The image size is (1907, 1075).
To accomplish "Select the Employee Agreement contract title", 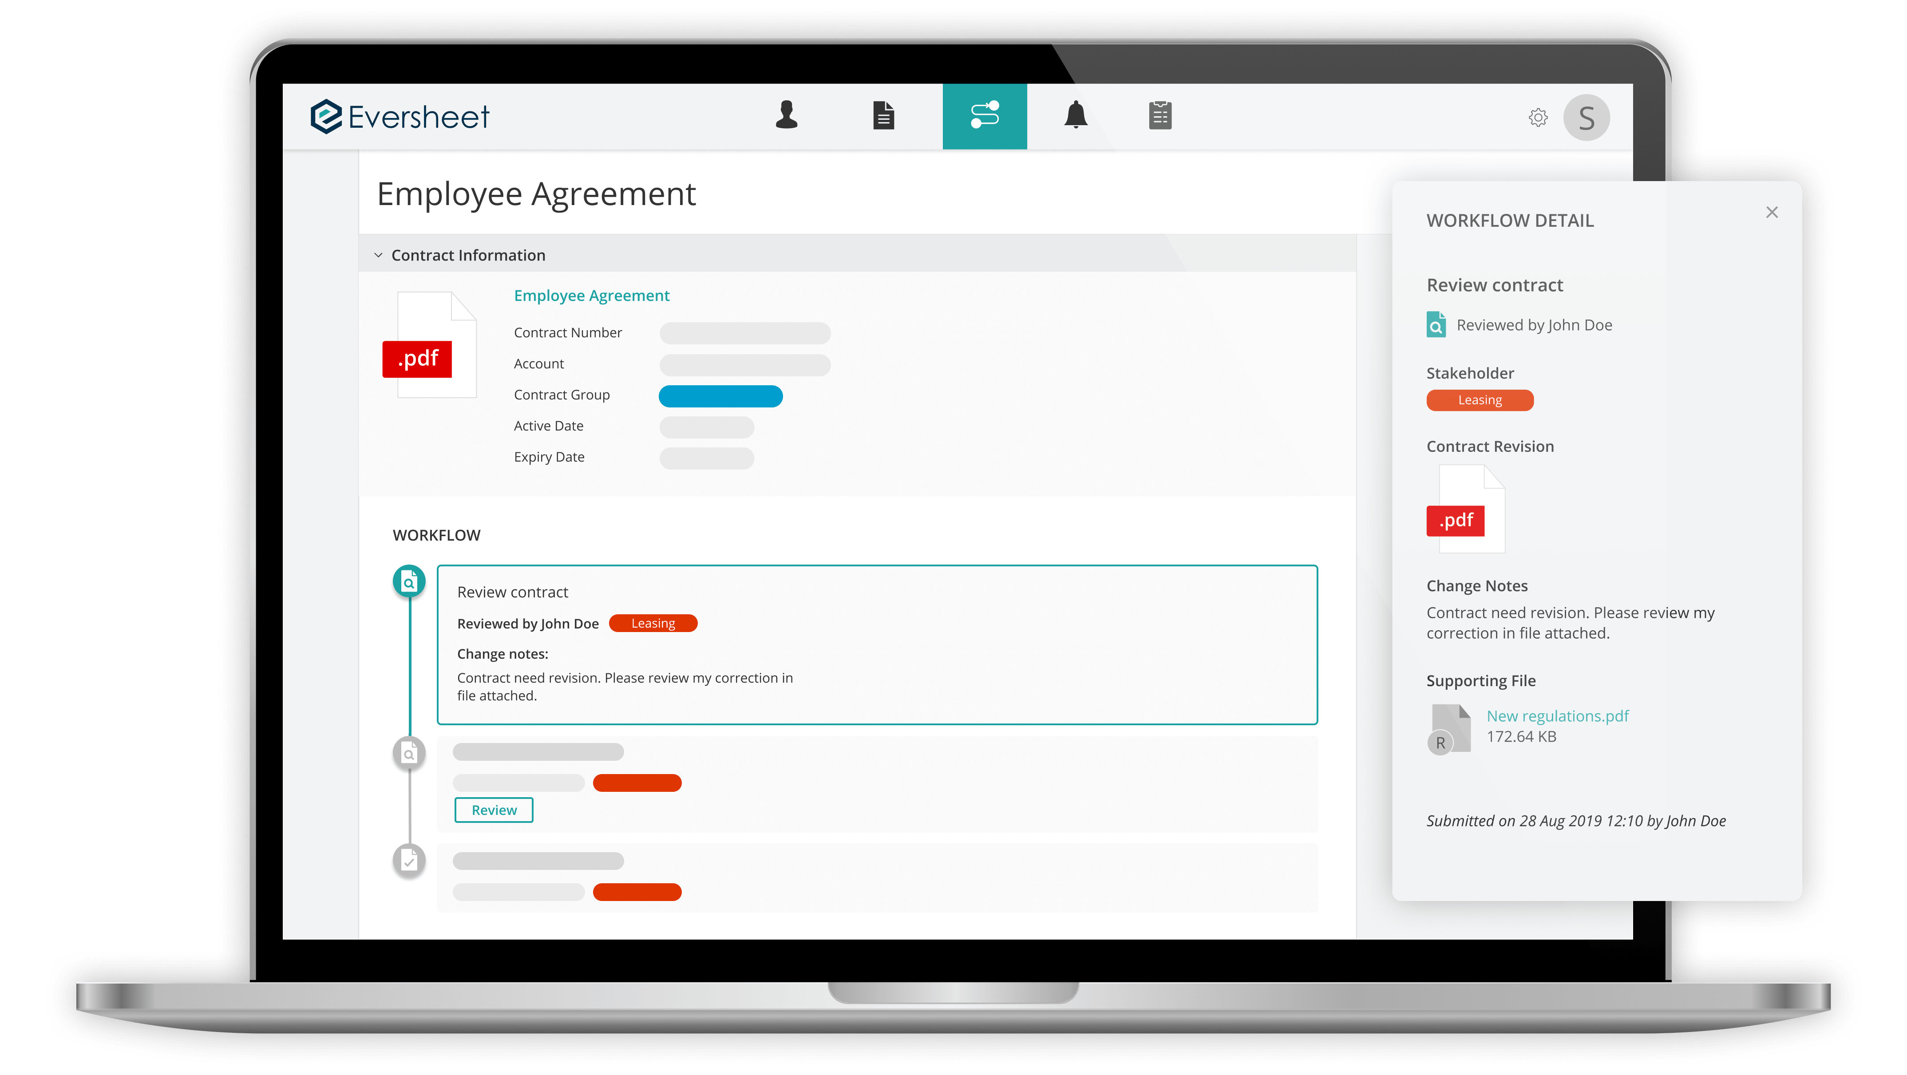I will coord(592,295).
